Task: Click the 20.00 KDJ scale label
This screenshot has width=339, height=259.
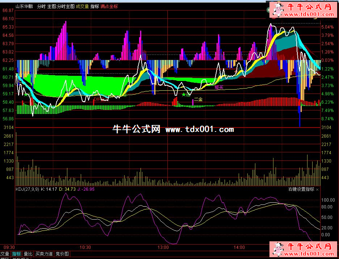Action: [x=327, y=228]
